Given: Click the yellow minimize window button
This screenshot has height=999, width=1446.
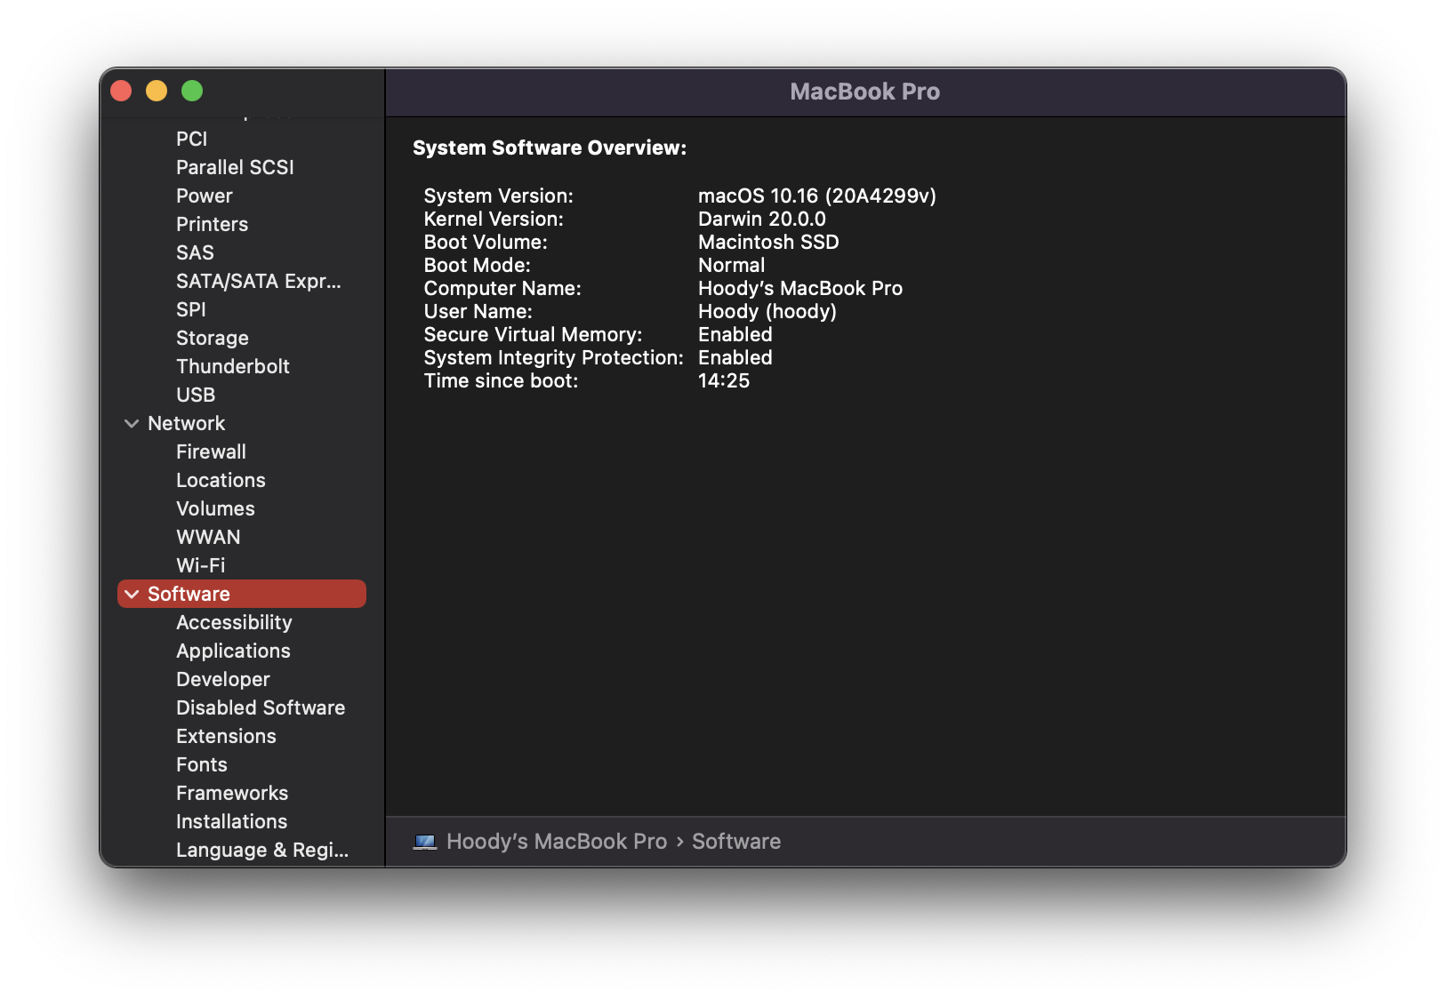Looking at the screenshot, I should 157,91.
